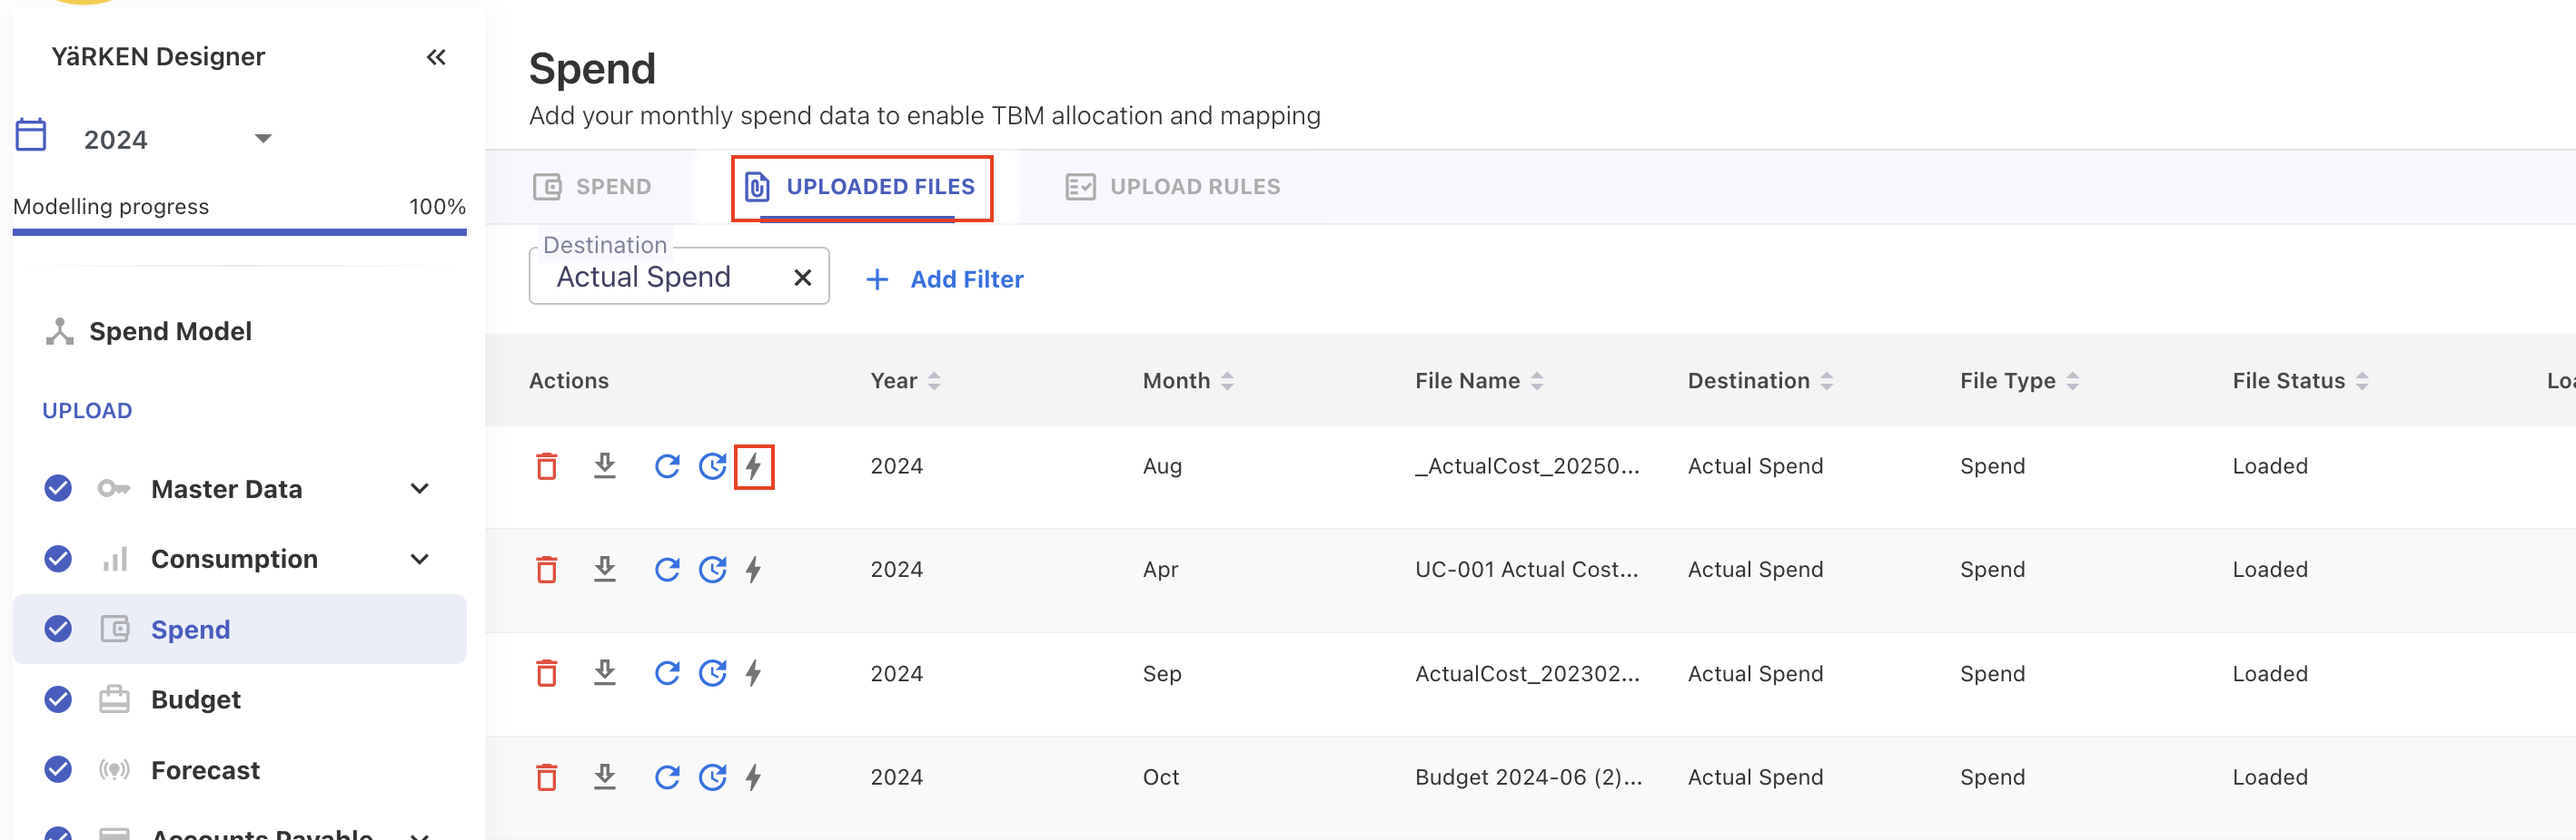Collapse the Consumption section chevron
Viewport: 2576px width, 840px height.
tap(419, 560)
